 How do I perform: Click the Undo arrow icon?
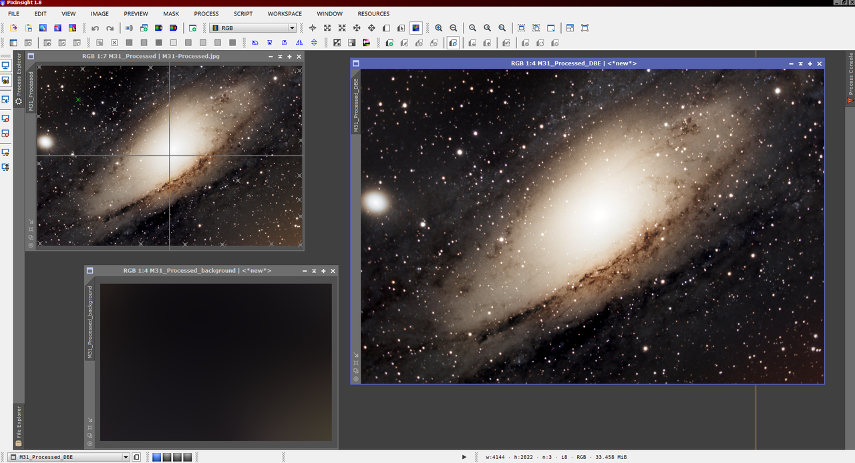95,28
